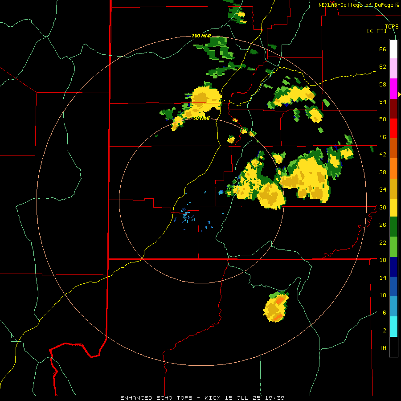Click the magenta legend swatch
Image resolution: width=401 pixels, height=401 pixels.
pyautogui.click(x=393, y=89)
